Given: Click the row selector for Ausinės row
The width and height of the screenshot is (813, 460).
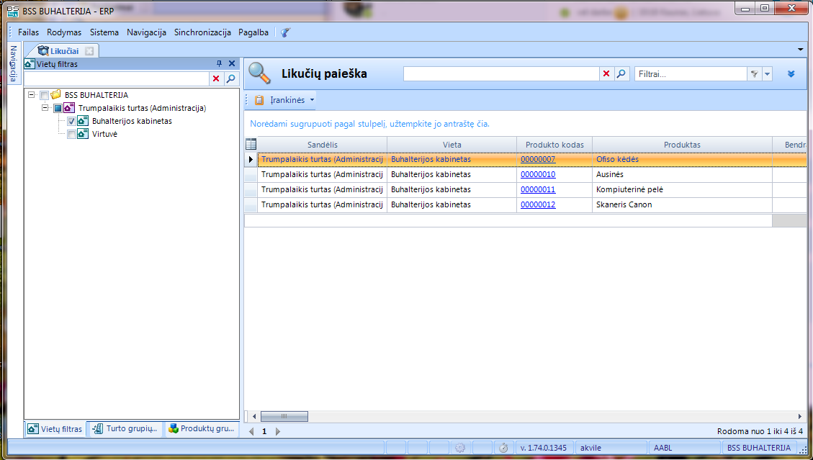Looking at the screenshot, I should click(x=251, y=174).
